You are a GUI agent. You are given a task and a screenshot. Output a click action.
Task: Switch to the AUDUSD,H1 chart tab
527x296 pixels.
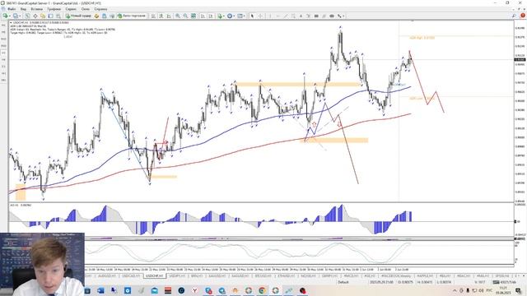pos(107,276)
